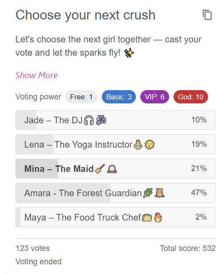Choose the Jade – The DJ poll option

pyautogui.click(x=116, y=120)
